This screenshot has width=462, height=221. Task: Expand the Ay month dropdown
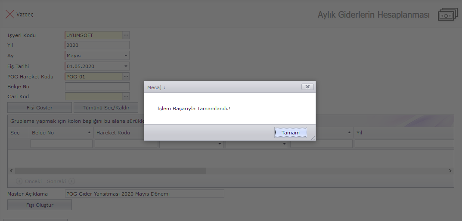(126, 56)
